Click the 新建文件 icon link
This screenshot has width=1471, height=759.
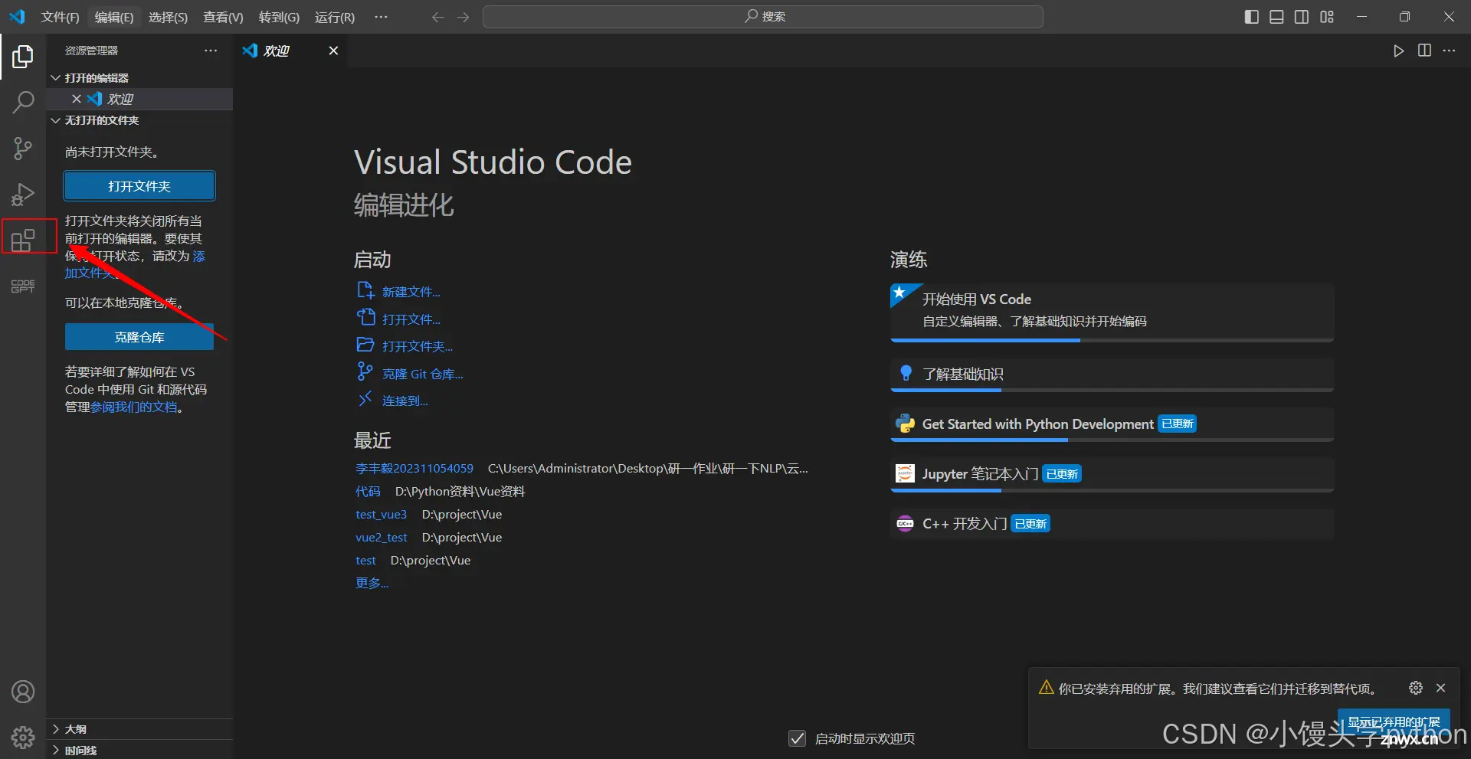point(365,290)
